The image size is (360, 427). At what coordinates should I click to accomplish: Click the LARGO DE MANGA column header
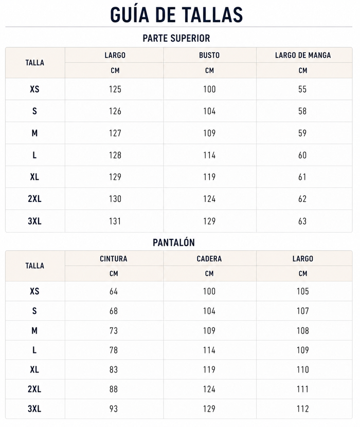pyautogui.click(x=303, y=55)
